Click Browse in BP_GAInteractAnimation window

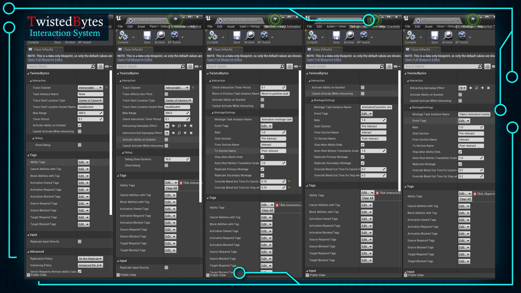coord(250,37)
